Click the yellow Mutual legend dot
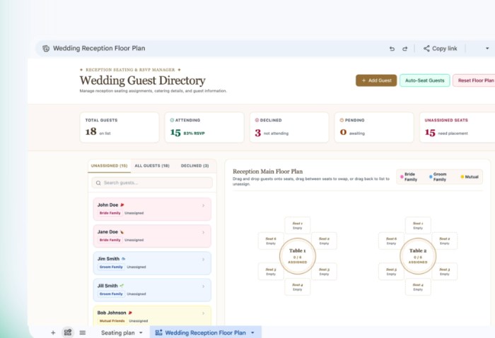Image resolution: width=495 pixels, height=338 pixels. point(462,176)
